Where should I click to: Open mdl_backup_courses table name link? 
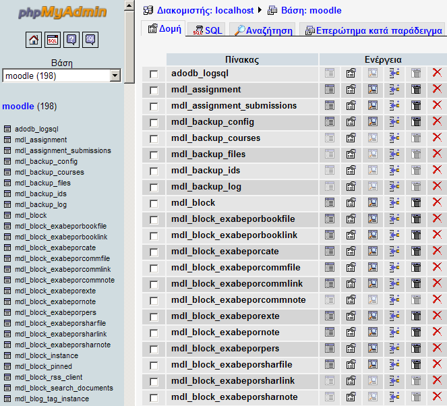click(216, 138)
